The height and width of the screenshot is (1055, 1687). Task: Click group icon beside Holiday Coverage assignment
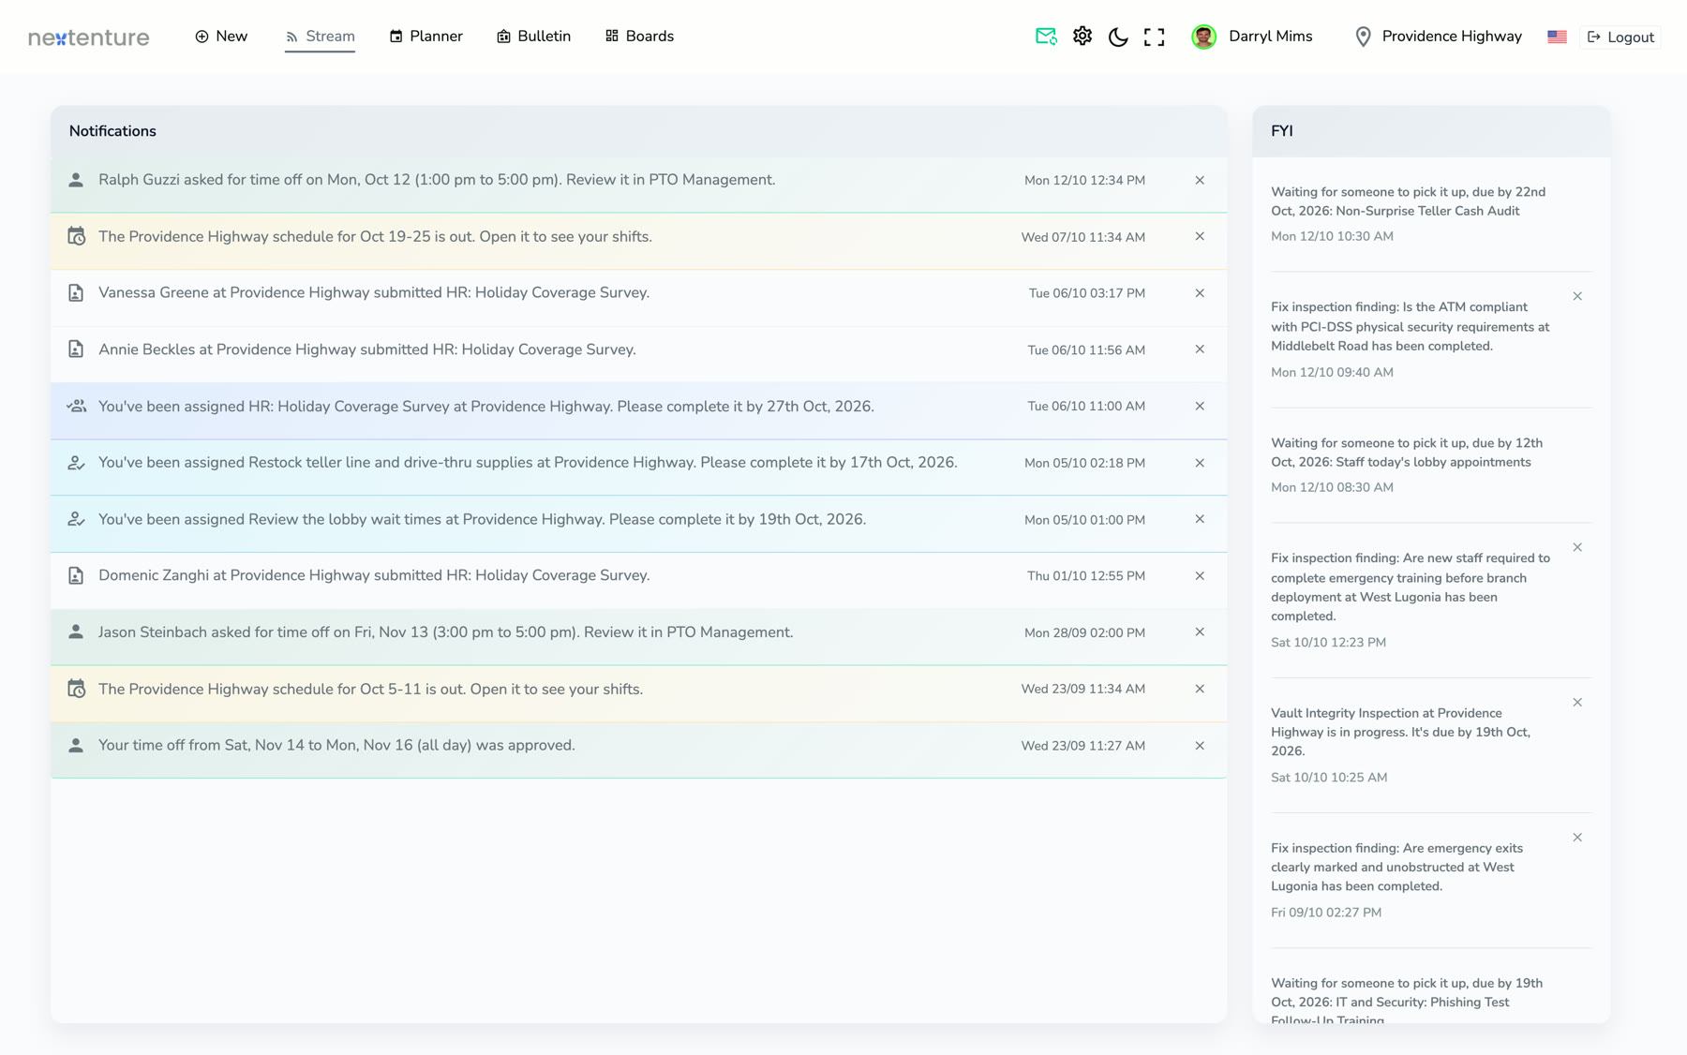point(76,407)
